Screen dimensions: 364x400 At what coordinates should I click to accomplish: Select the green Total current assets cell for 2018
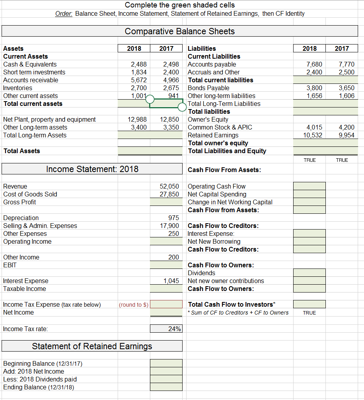tap(134, 104)
